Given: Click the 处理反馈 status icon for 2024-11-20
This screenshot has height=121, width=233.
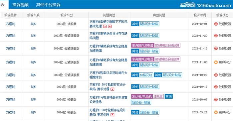Looking at the screenshot, I should click(216, 36).
